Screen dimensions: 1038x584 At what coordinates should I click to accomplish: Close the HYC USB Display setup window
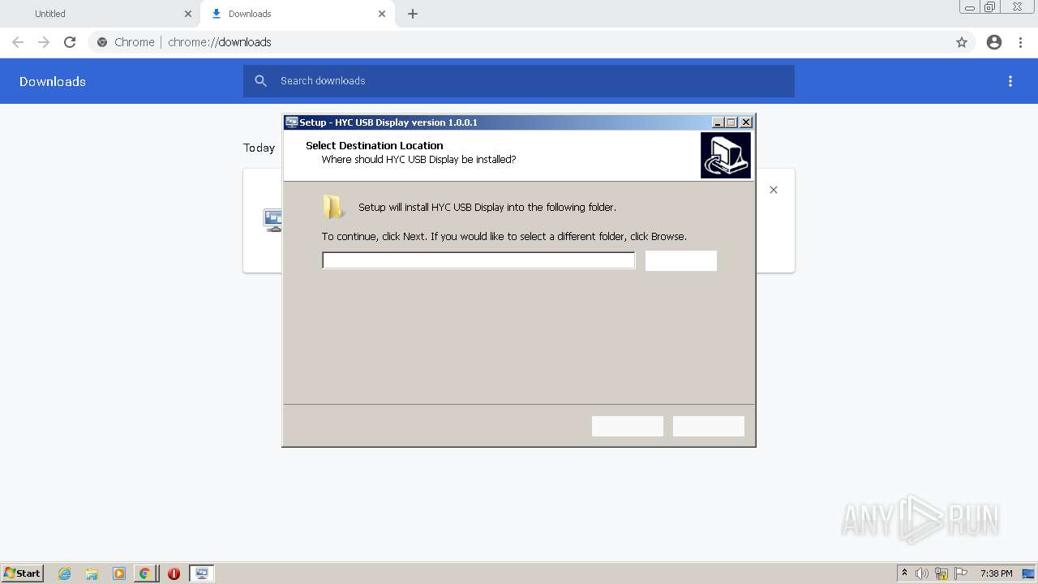click(746, 122)
